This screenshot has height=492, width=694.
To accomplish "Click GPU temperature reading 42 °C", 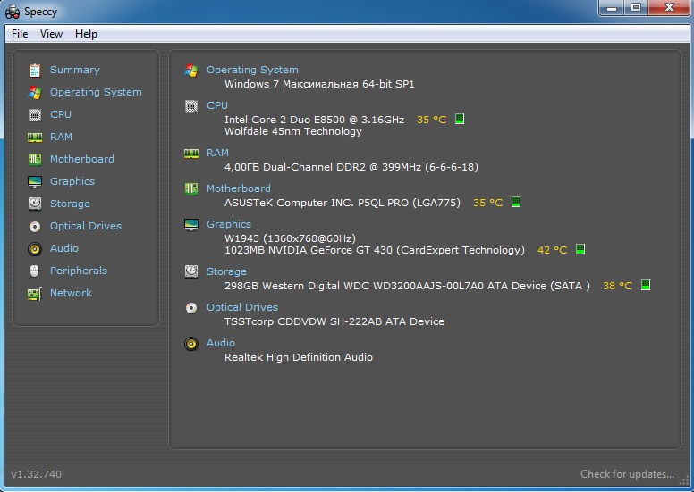I will tap(553, 250).
